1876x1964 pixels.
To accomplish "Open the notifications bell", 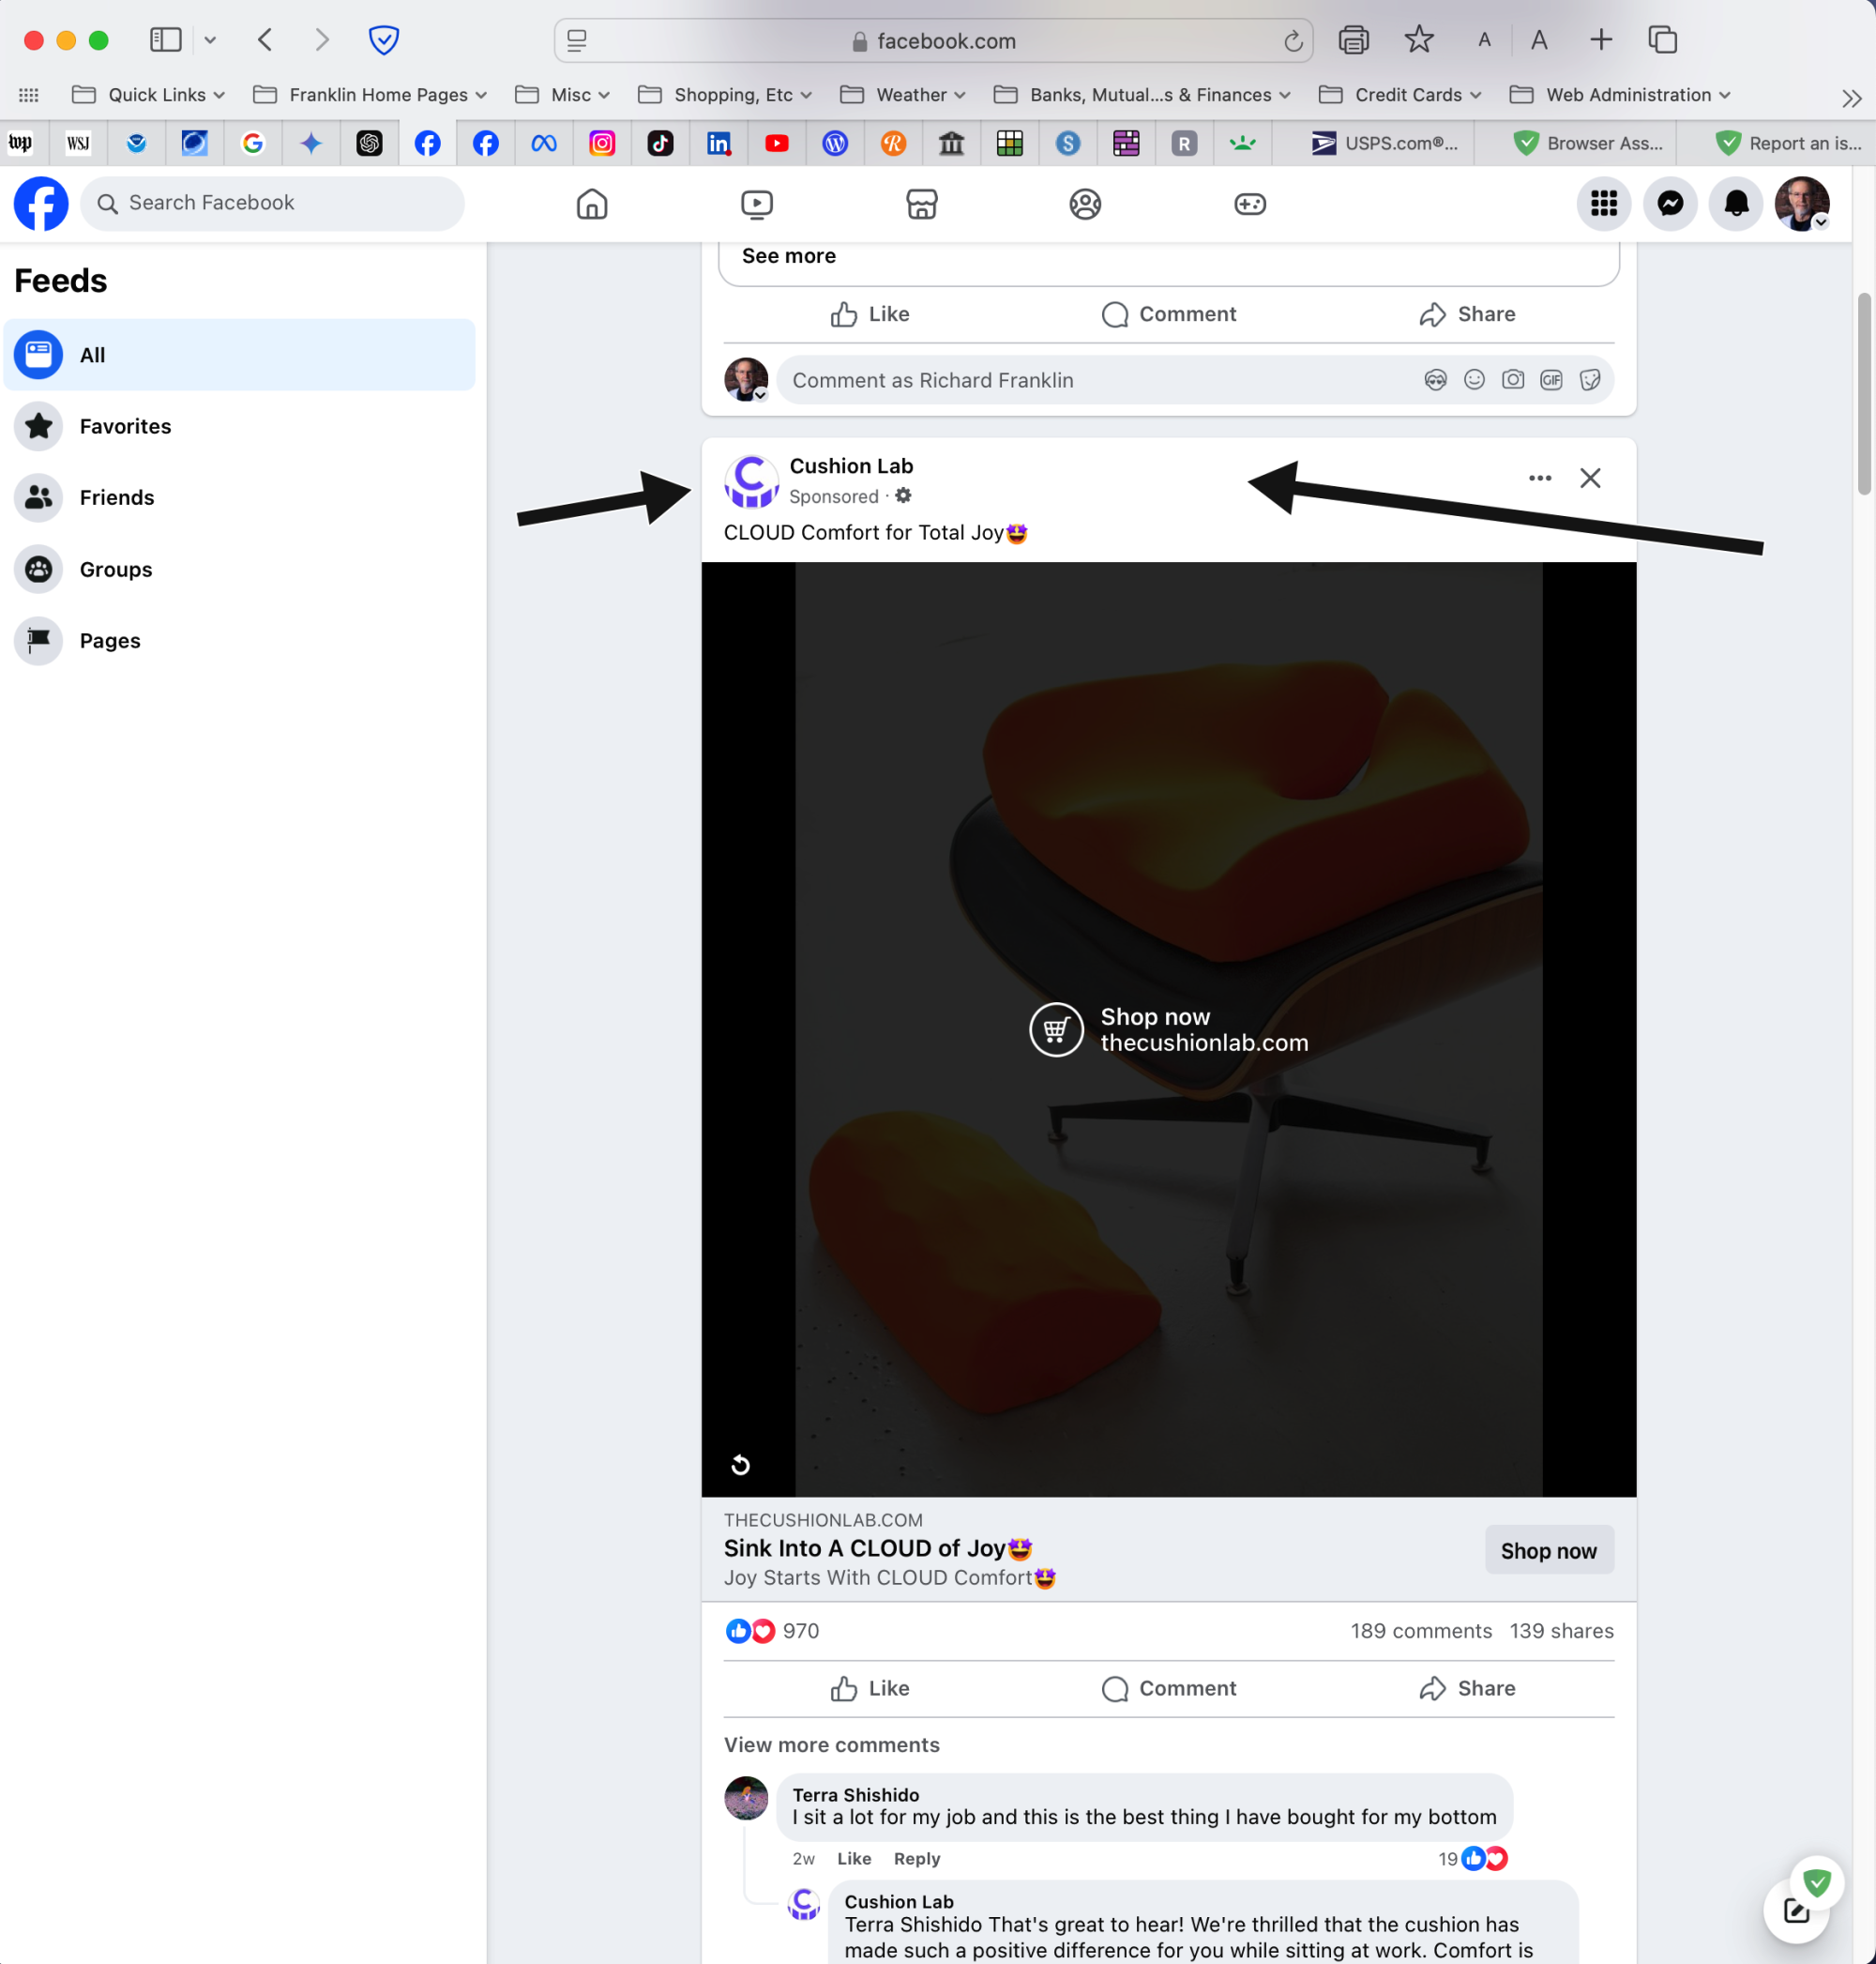I will (1736, 203).
